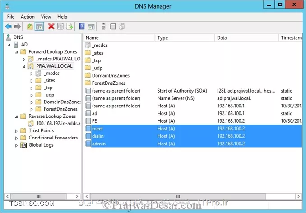Expand Global Logs node
This screenshot has height=213, width=306.
pyautogui.click(x=16, y=145)
